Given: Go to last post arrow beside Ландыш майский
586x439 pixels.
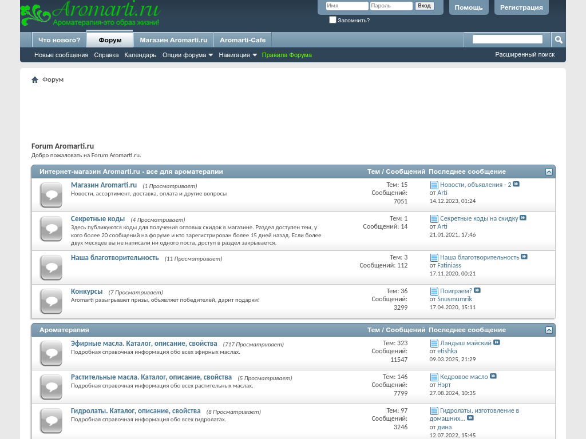Looking at the screenshot, I should click(x=497, y=343).
